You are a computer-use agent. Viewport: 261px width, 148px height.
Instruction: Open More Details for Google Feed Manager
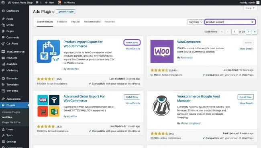247,103
